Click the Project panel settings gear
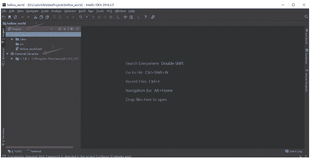 pos(71,29)
